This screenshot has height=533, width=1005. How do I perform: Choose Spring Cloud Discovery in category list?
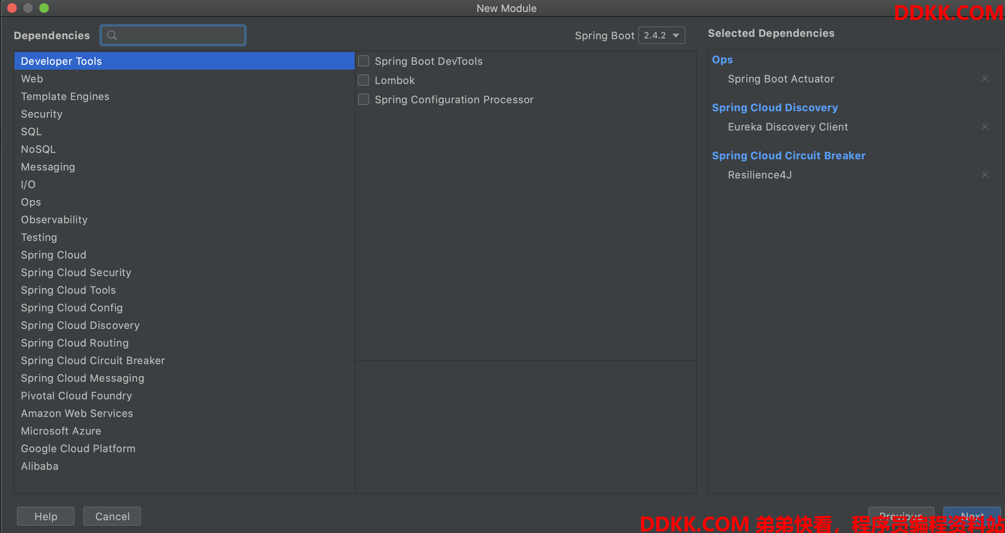185,325
